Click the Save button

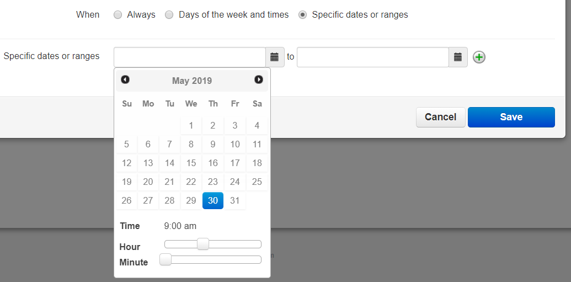[x=511, y=117]
